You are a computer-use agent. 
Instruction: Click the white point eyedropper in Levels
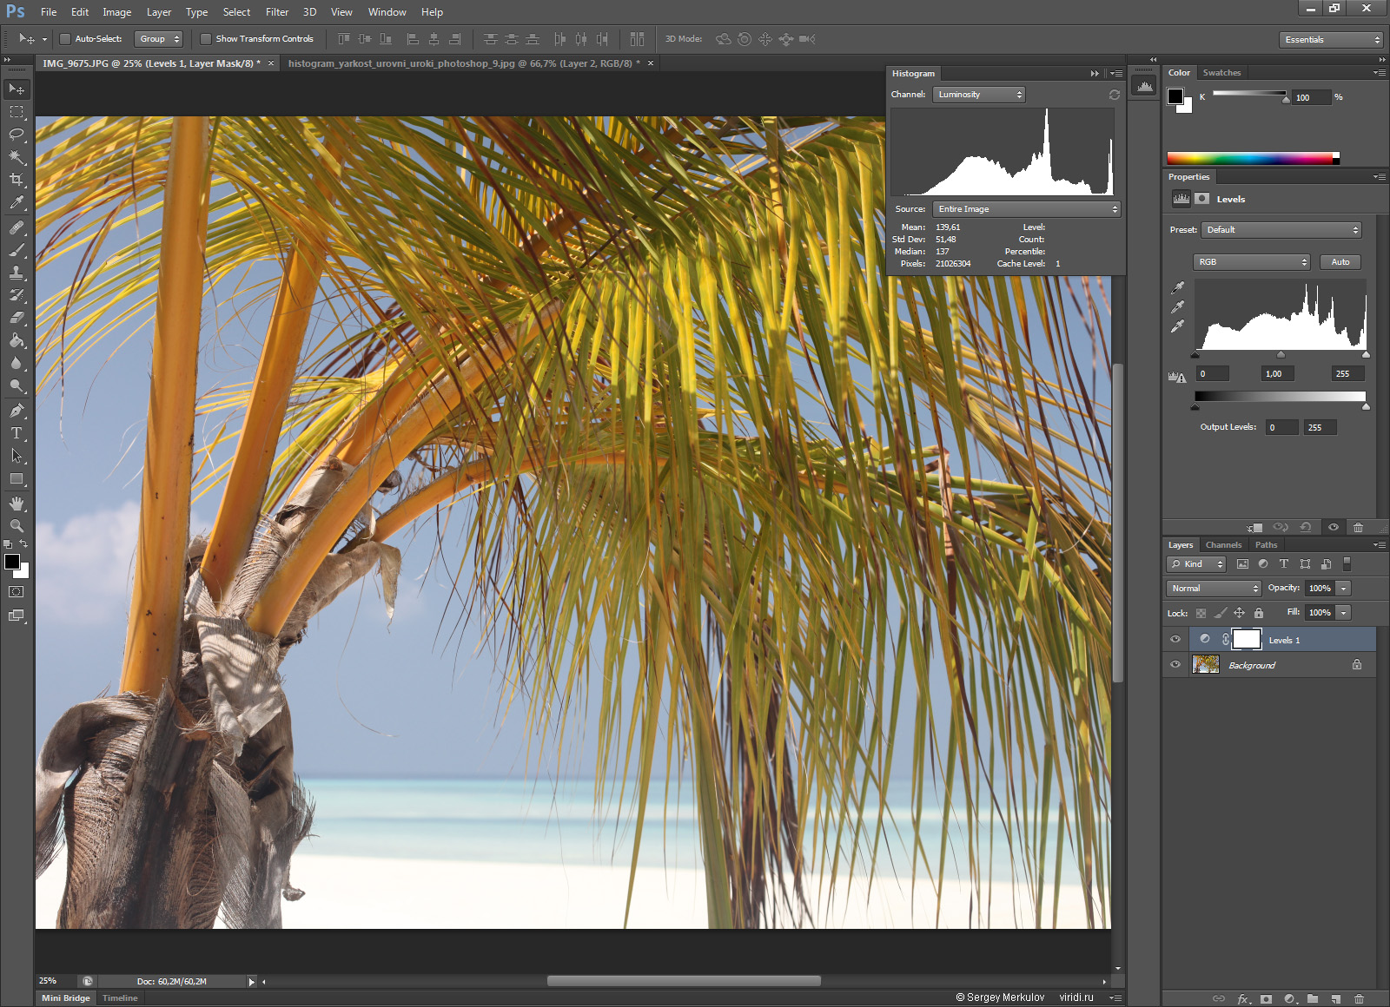[x=1178, y=326]
